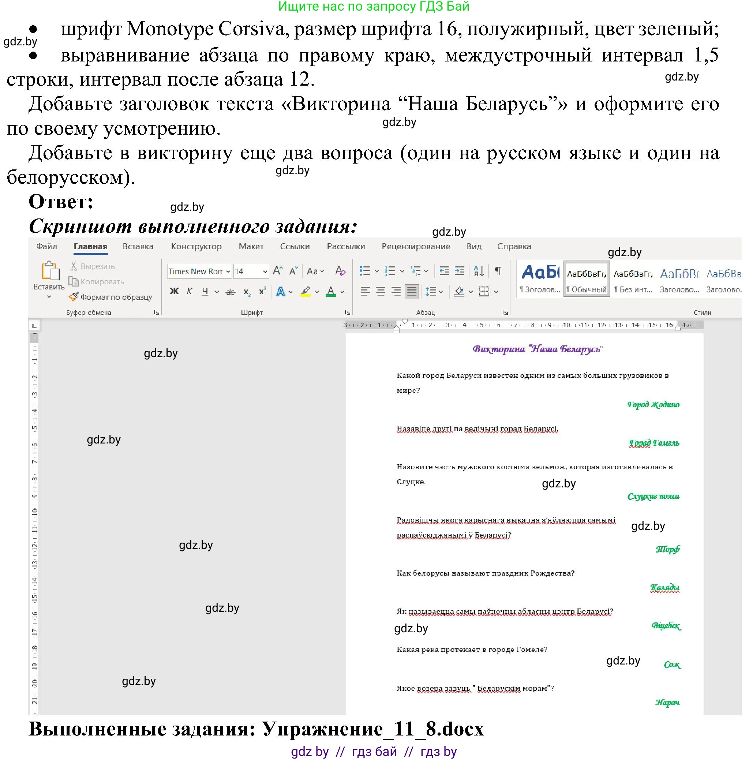Toggle underline (Ч) formatting
The width and height of the screenshot is (749, 760).
tap(205, 291)
